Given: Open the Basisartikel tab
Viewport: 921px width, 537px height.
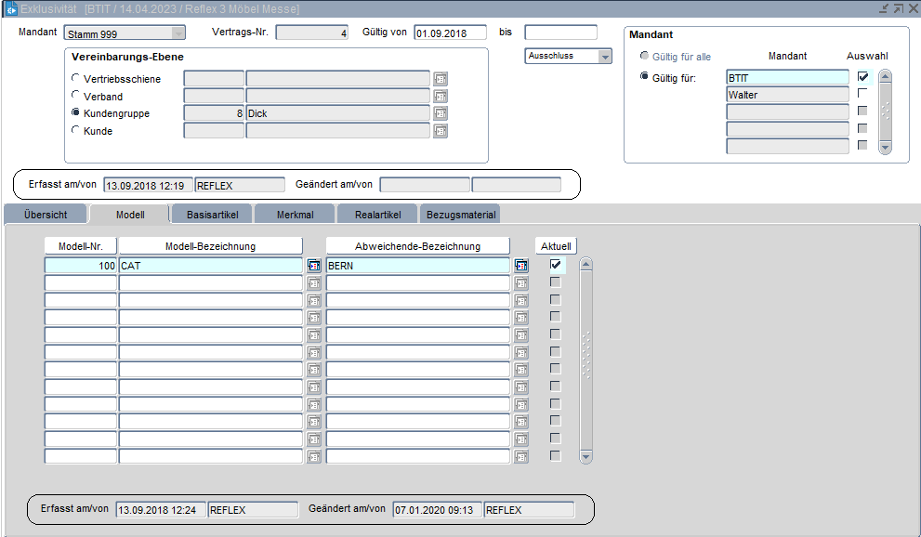Looking at the screenshot, I should [212, 215].
